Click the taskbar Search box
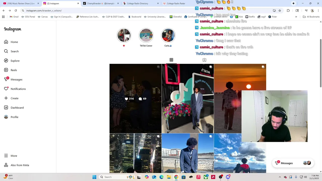Screen dimensions: 322x181 click(x=117, y=177)
